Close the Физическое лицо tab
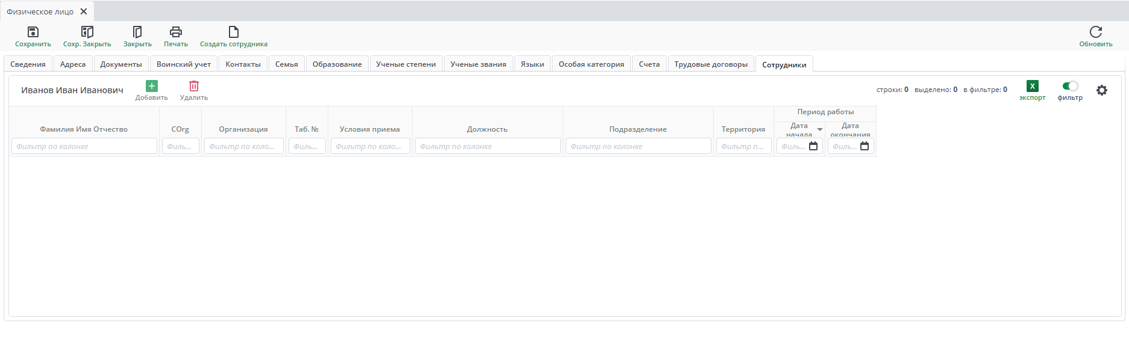 (x=84, y=11)
